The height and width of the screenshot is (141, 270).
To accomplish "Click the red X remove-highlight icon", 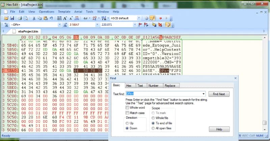I will pos(160,25).
